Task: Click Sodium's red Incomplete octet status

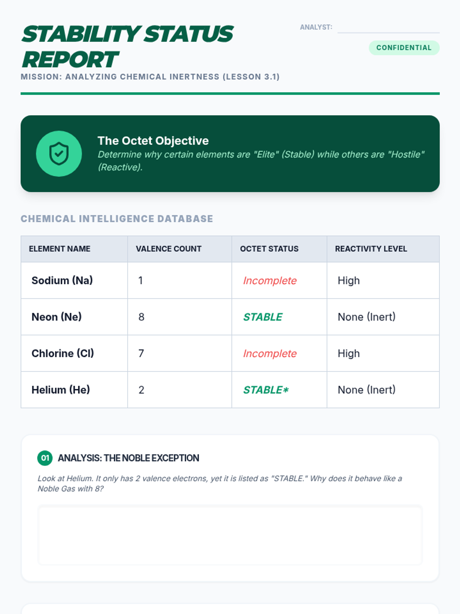Action: (x=270, y=281)
